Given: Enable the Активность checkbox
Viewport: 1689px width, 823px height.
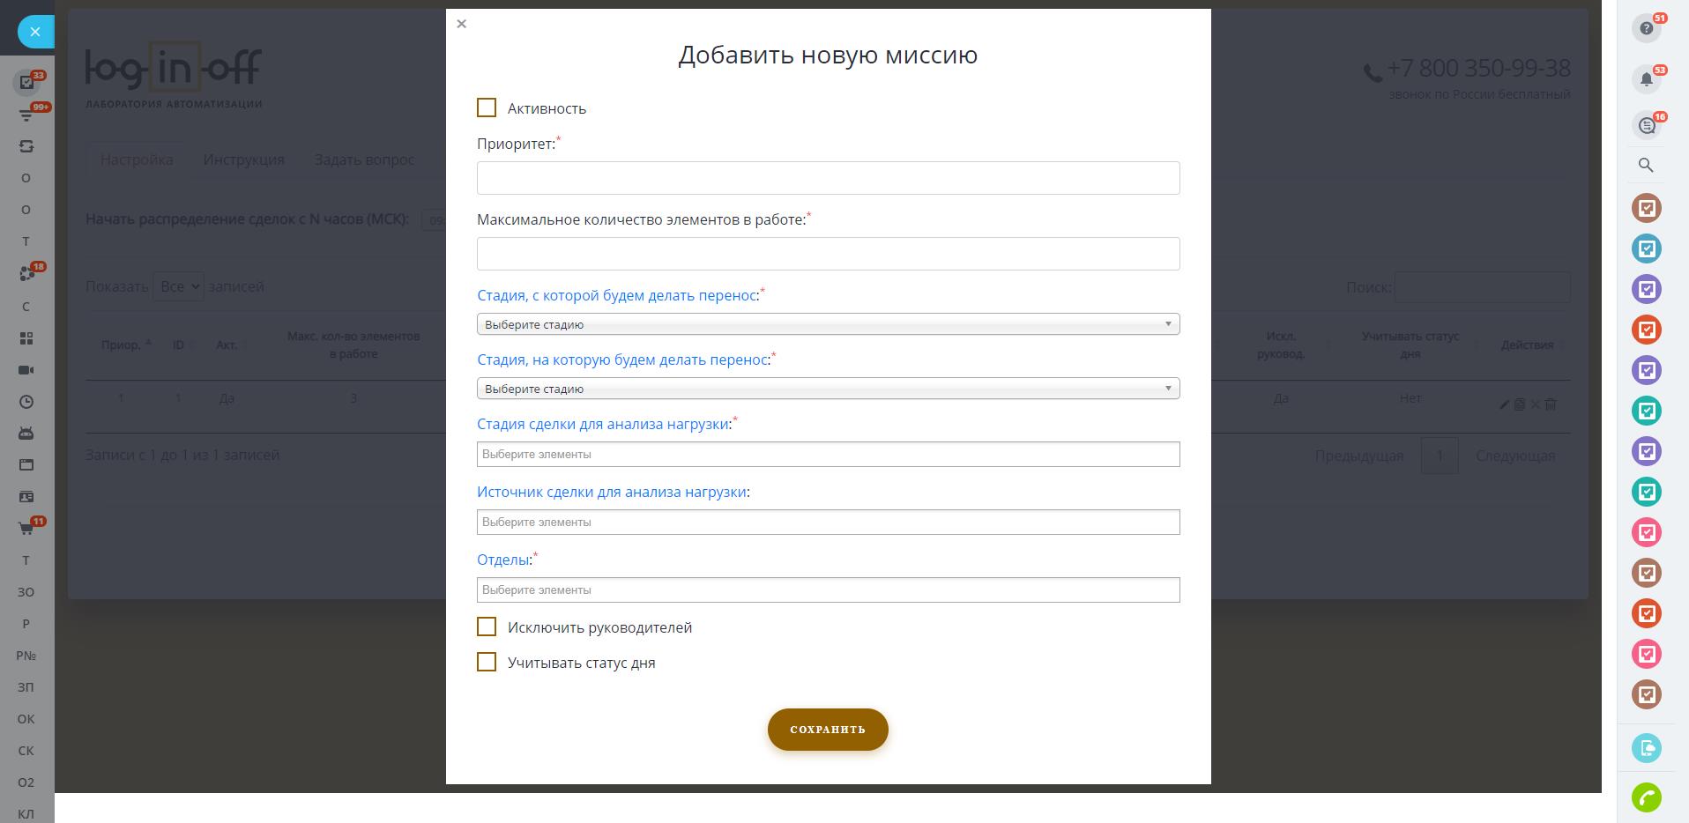Looking at the screenshot, I should [487, 108].
